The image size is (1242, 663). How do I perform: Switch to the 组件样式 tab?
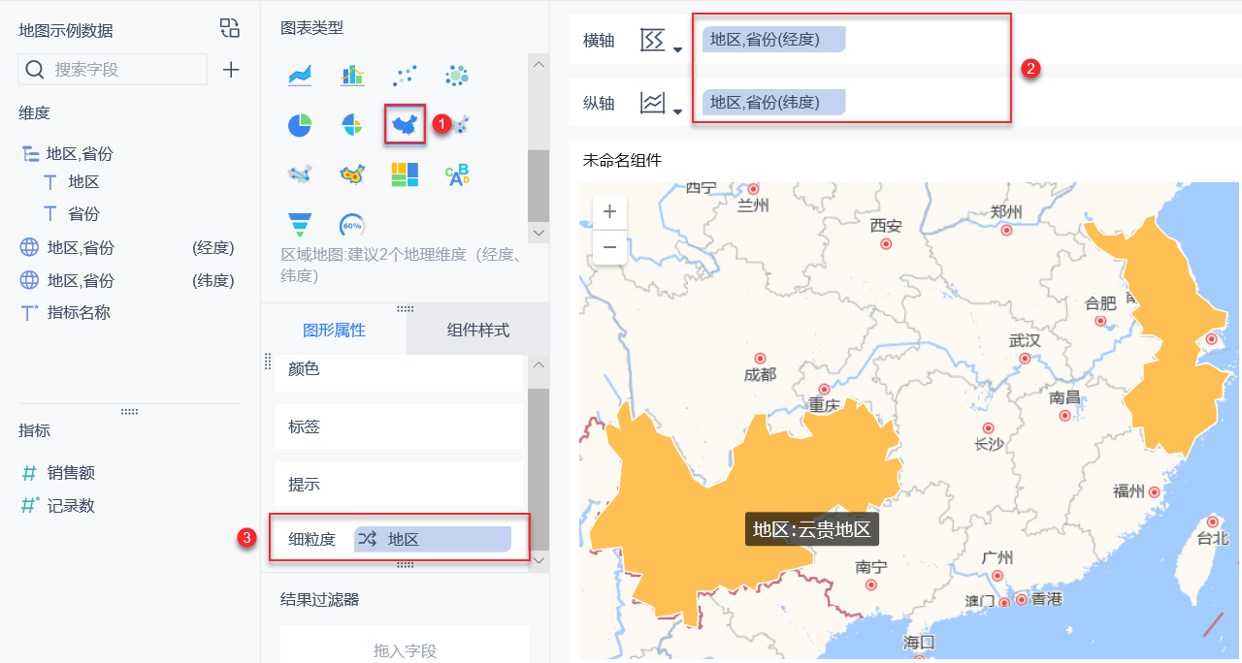478,331
